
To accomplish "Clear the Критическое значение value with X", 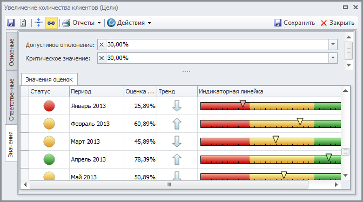I will pos(102,58).
